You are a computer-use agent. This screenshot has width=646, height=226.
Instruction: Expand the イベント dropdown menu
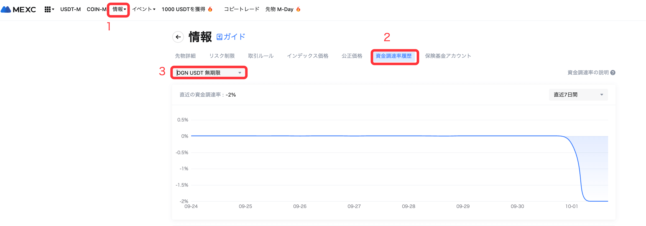144,9
